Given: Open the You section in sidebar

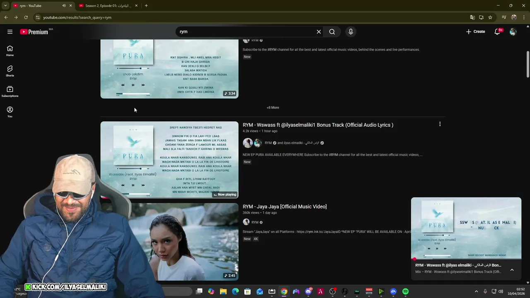Looking at the screenshot, I should (10, 112).
